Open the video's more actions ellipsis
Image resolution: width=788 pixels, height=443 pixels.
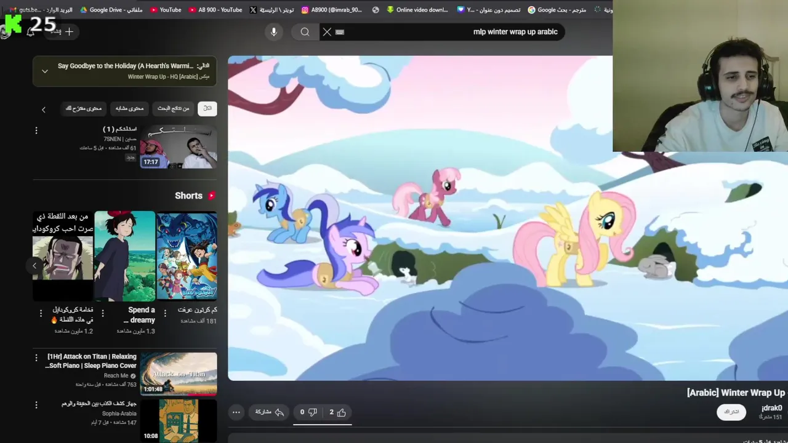[236, 412]
